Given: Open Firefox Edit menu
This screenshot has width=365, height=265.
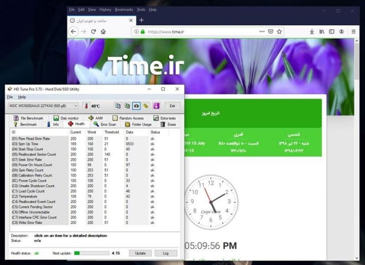Looking at the screenshot, I should pyautogui.click(x=81, y=10).
